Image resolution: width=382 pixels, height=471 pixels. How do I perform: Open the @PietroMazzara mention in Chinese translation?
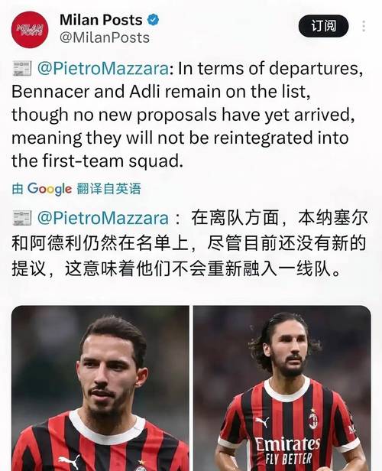tap(103, 218)
